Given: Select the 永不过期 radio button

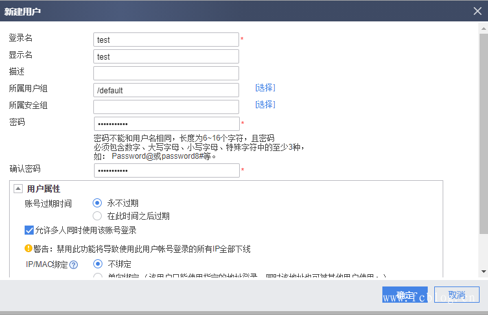Looking at the screenshot, I should coord(97,203).
